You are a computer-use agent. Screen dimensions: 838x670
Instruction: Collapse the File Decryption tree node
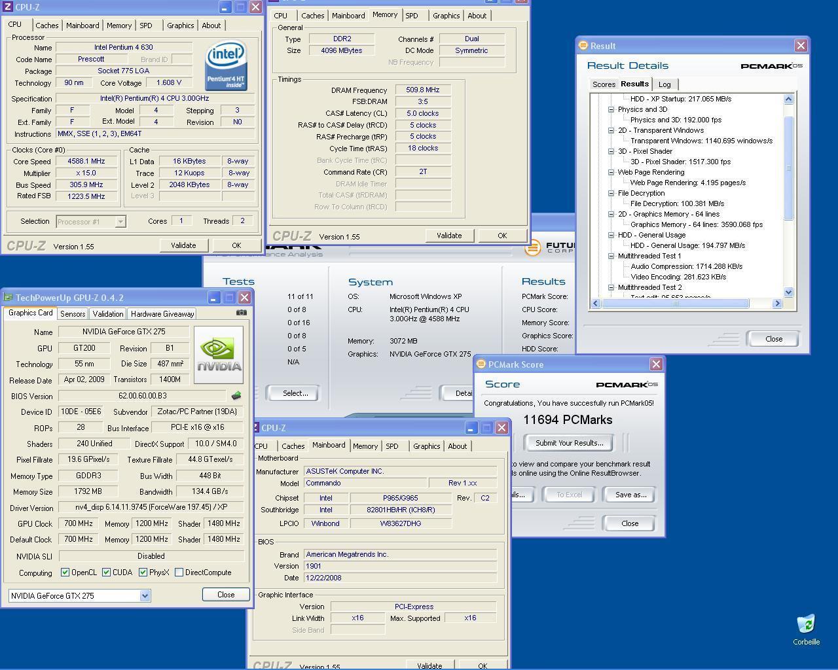611,193
